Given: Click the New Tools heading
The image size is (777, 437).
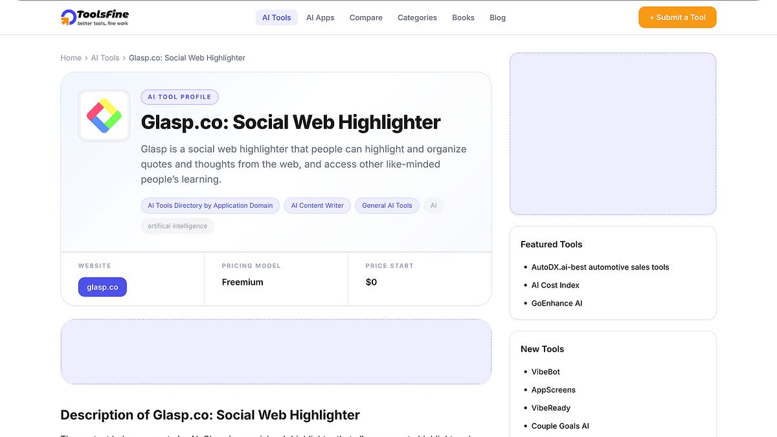Looking at the screenshot, I should 542,349.
